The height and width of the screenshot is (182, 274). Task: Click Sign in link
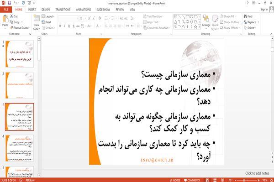(264, 10)
